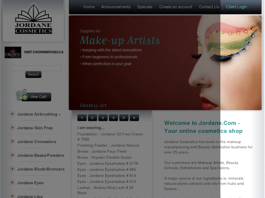This screenshot has width=265, height=198.
Task: Show slide 2 in the banner
Action: coord(93,118)
